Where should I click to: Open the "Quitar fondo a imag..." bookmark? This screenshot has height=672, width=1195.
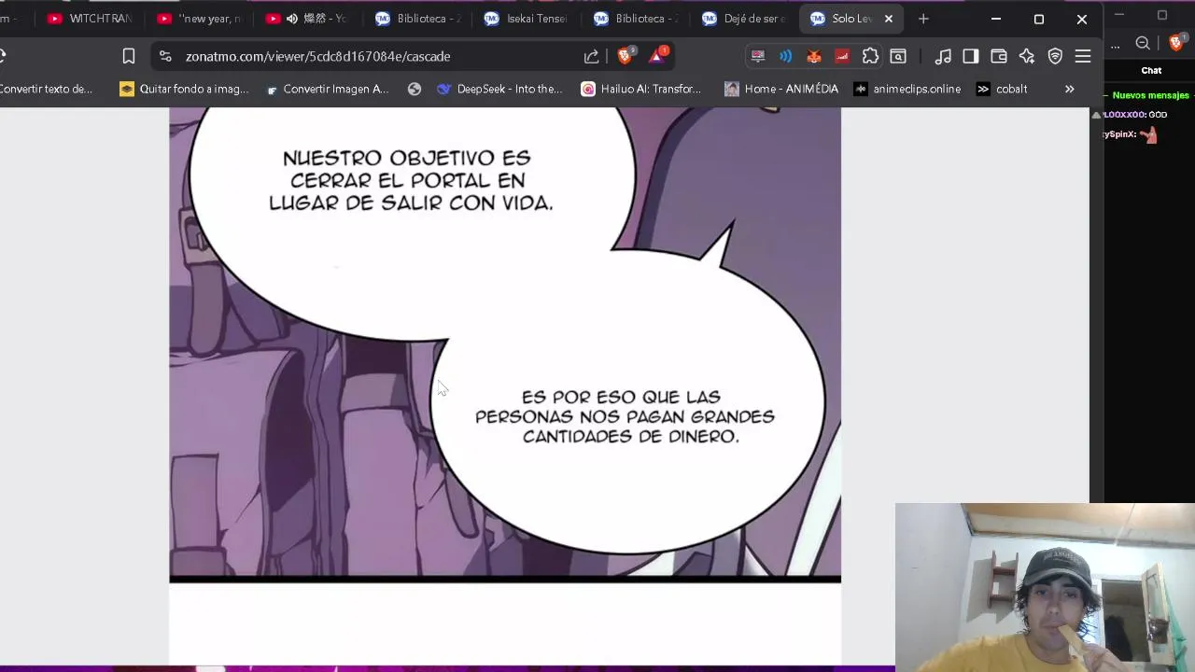184,89
